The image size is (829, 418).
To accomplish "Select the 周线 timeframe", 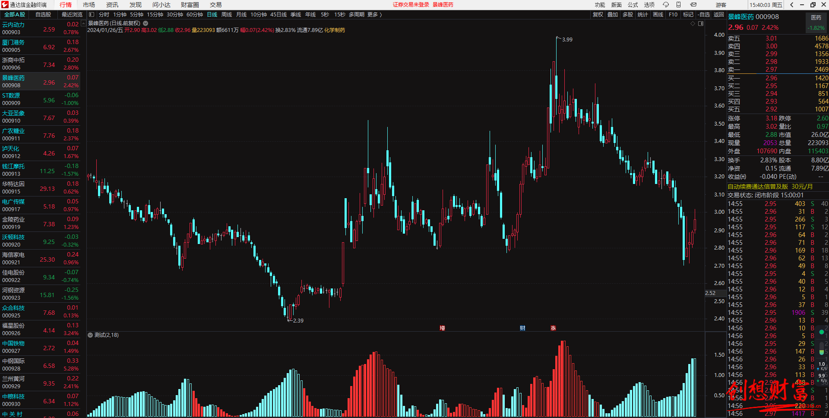I will (x=227, y=15).
